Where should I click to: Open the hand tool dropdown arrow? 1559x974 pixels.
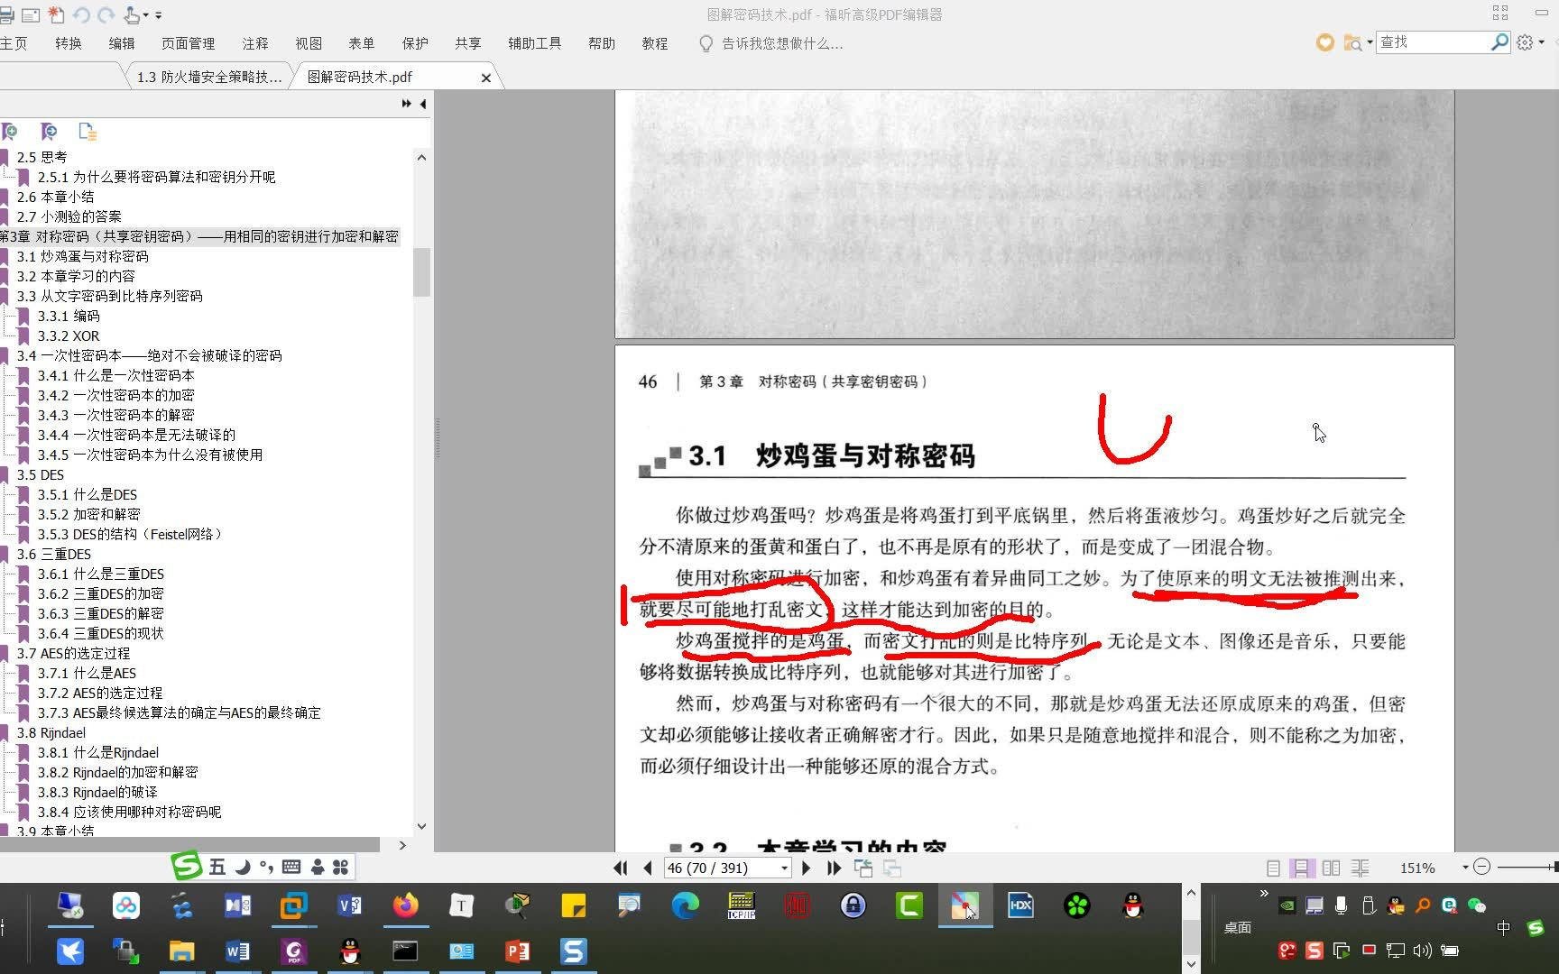point(147,14)
